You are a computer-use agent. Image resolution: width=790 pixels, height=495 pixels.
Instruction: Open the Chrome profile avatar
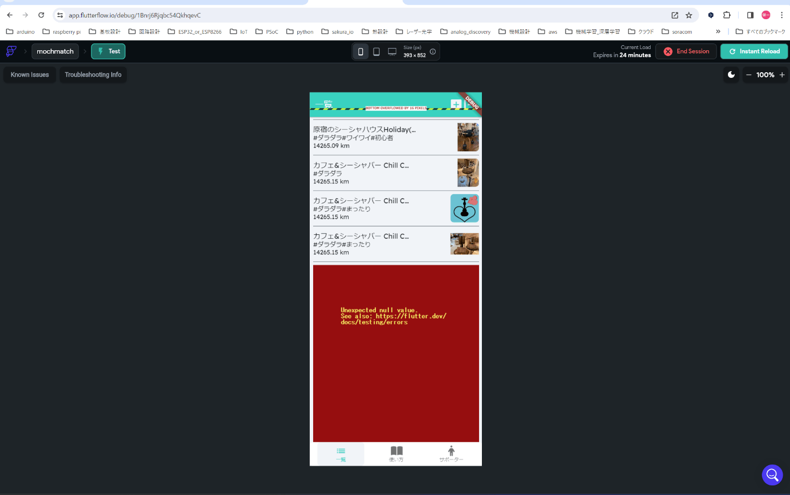coord(766,15)
